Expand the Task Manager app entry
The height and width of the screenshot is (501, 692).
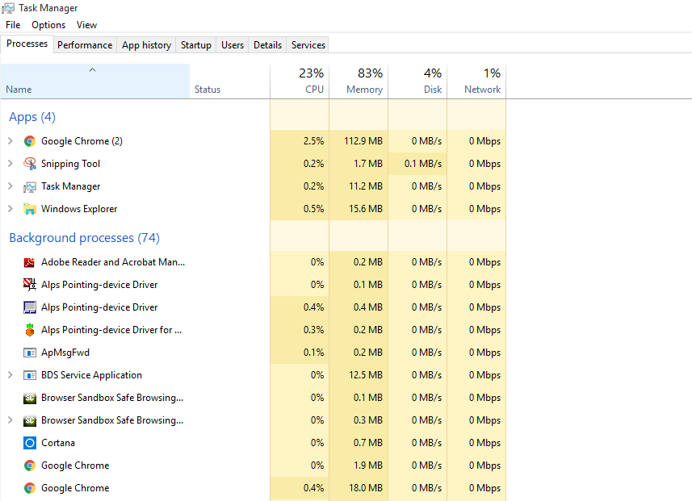coord(10,186)
